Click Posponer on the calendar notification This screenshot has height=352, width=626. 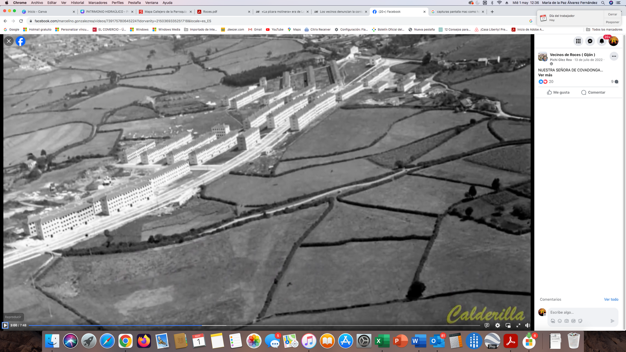tap(612, 22)
